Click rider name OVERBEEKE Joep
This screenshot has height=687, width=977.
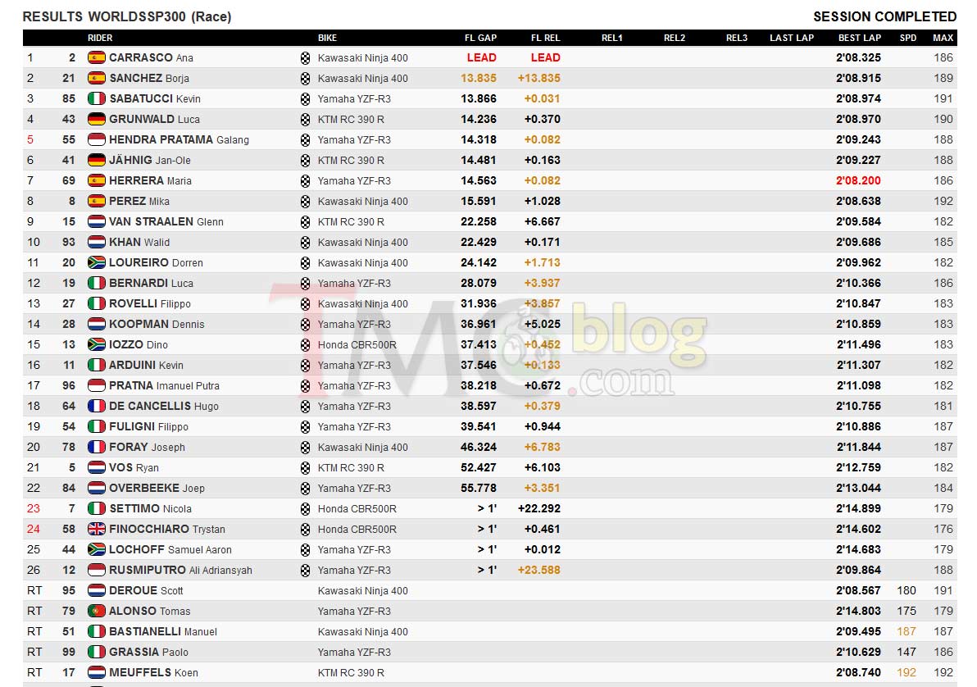click(x=157, y=488)
